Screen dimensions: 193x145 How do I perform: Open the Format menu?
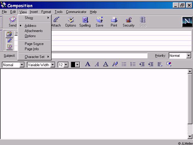46,12
